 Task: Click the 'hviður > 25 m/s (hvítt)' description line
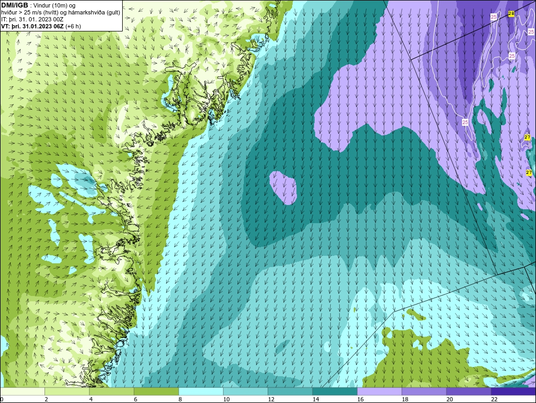pyautogui.click(x=61, y=13)
